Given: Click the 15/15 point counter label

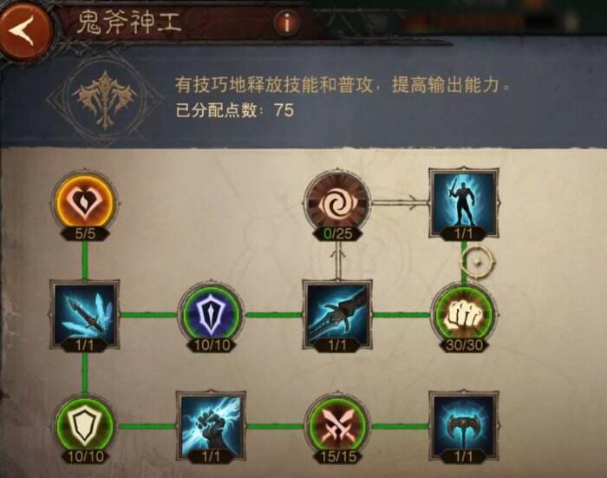Looking at the screenshot, I should click(x=337, y=456).
